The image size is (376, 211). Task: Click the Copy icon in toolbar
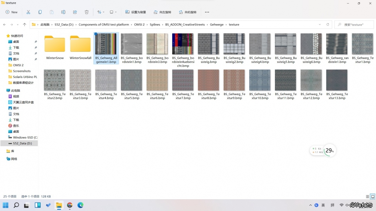point(40,12)
